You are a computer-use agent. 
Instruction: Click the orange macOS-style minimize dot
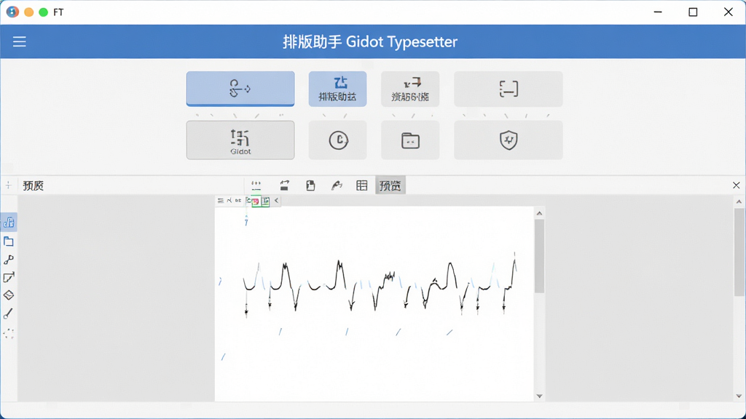pyautogui.click(x=28, y=12)
